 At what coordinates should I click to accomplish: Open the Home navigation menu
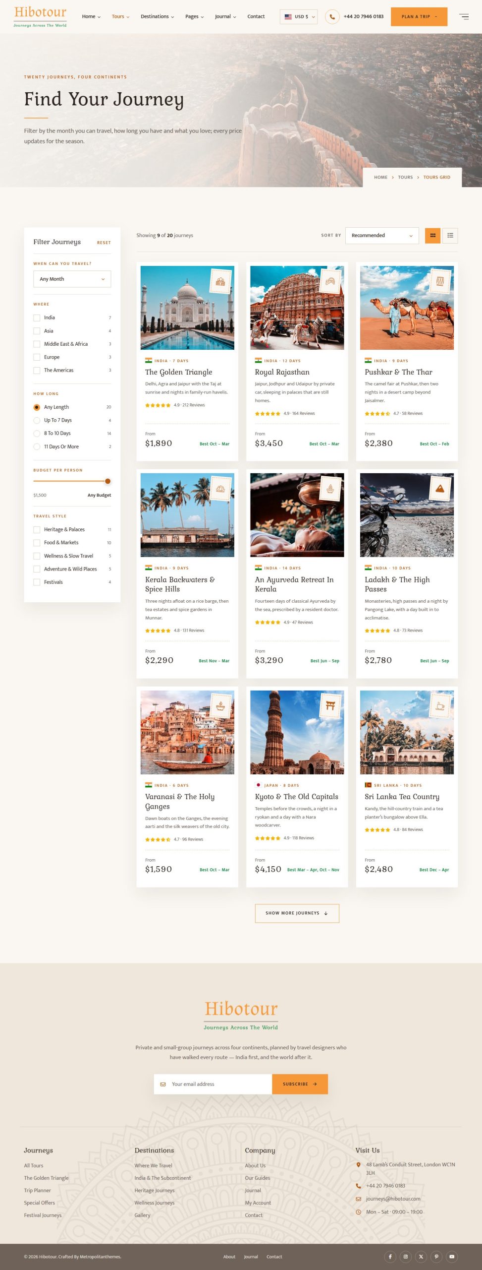(91, 16)
